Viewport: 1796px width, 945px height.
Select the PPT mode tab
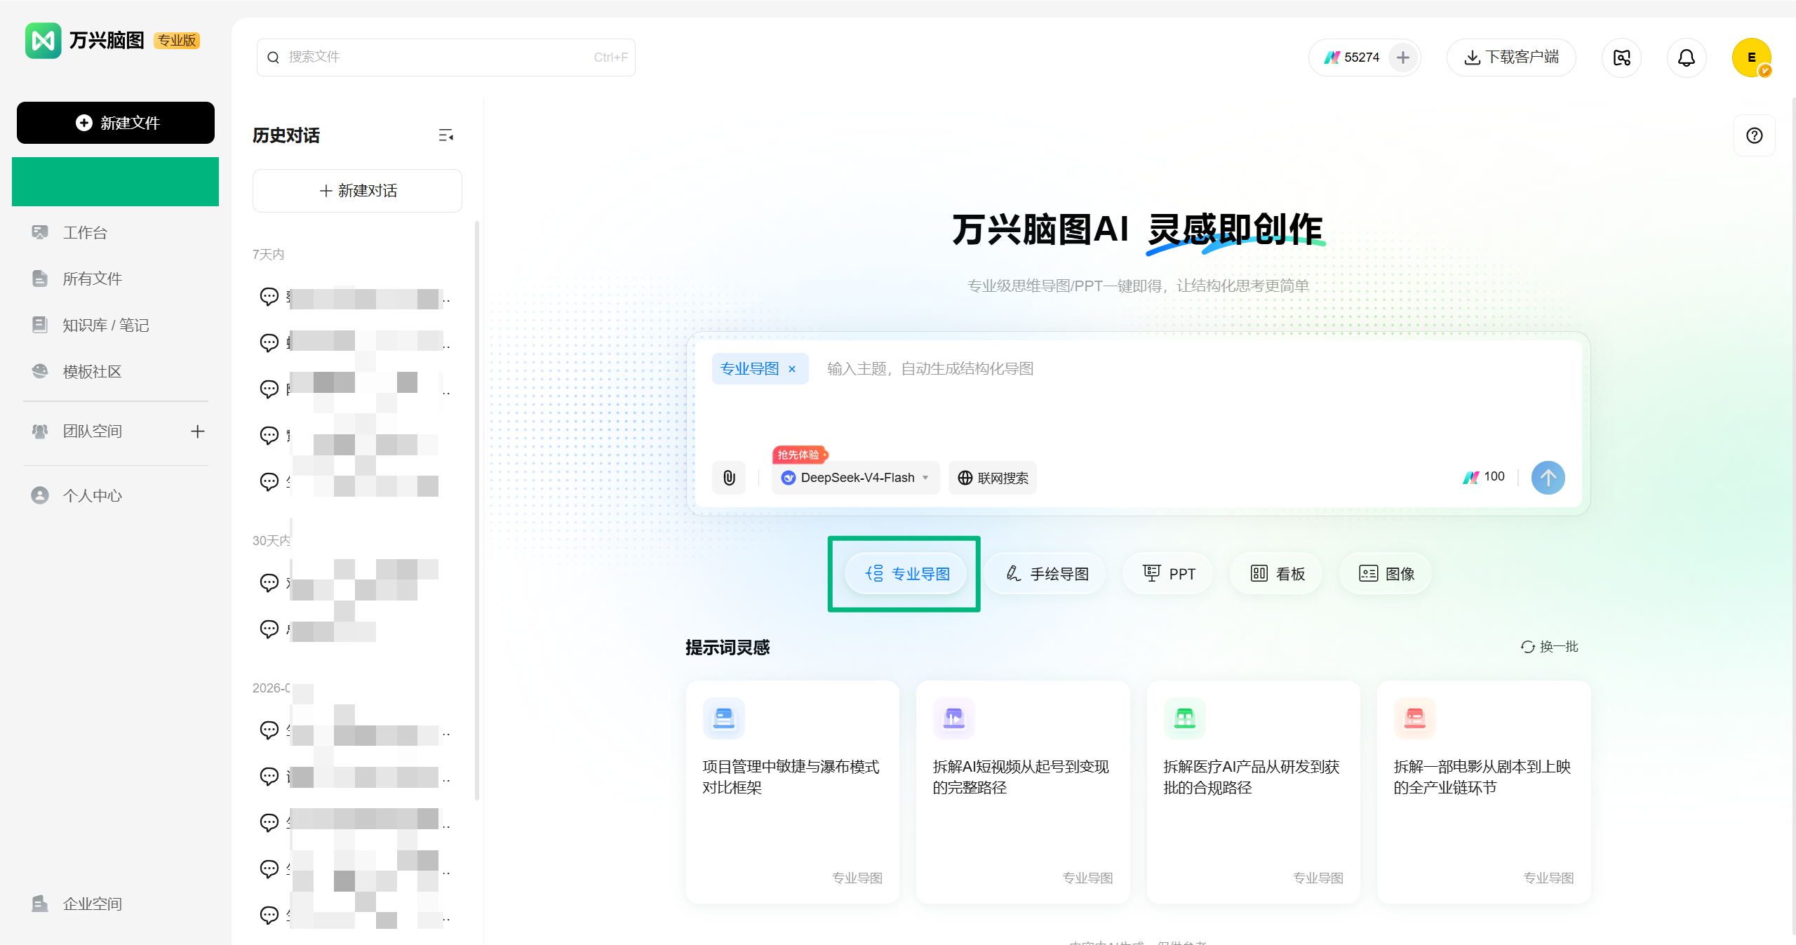click(1168, 574)
